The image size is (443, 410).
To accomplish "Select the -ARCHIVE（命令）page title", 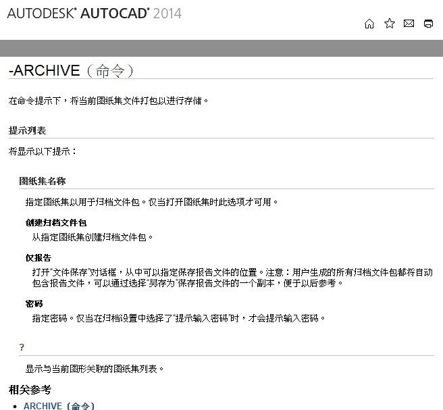I will pyautogui.click(x=71, y=70).
